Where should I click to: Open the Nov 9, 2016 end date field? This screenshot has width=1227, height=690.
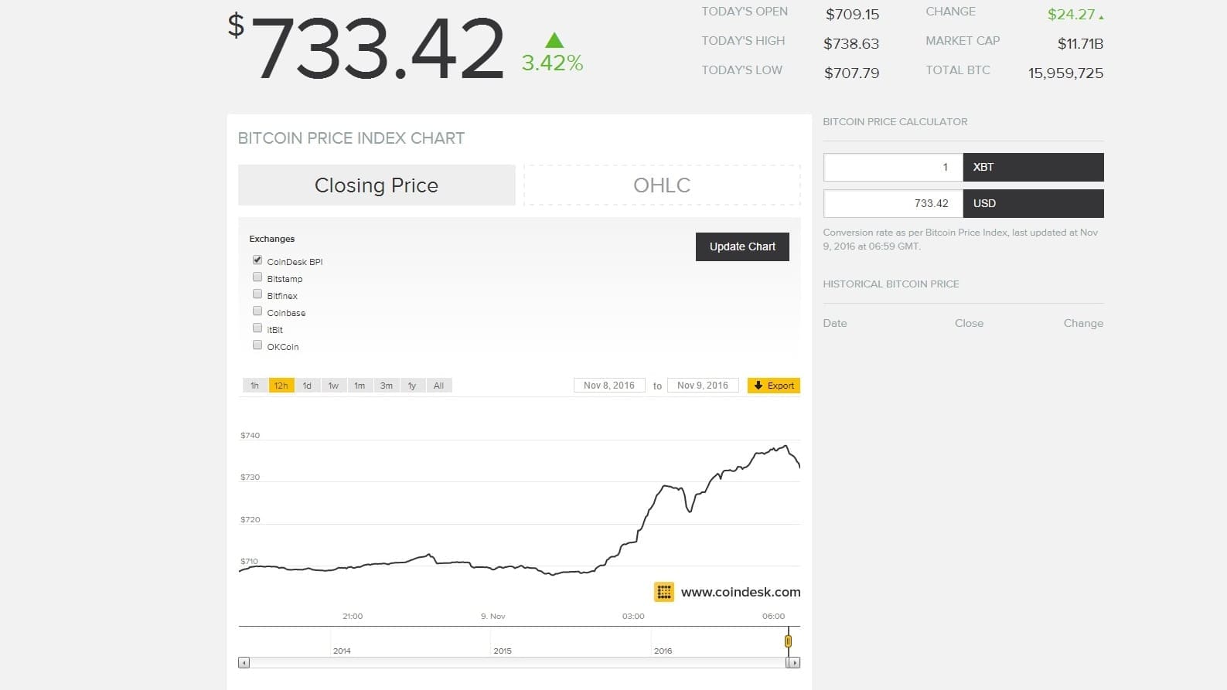(x=703, y=386)
